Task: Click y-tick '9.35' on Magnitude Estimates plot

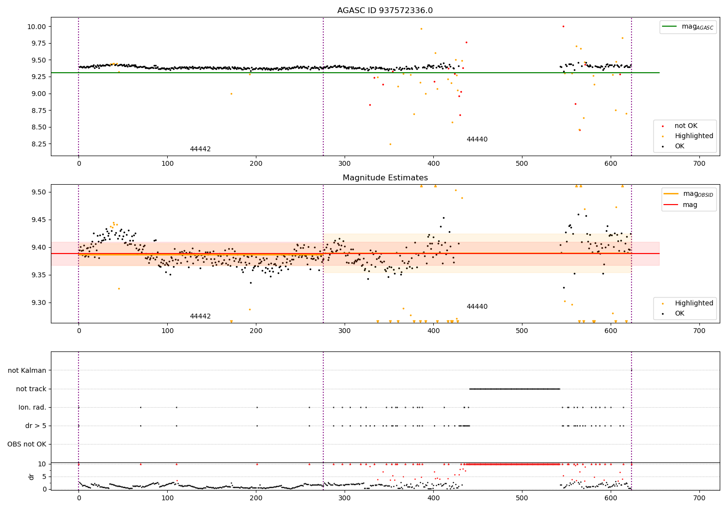Action: tap(39, 275)
